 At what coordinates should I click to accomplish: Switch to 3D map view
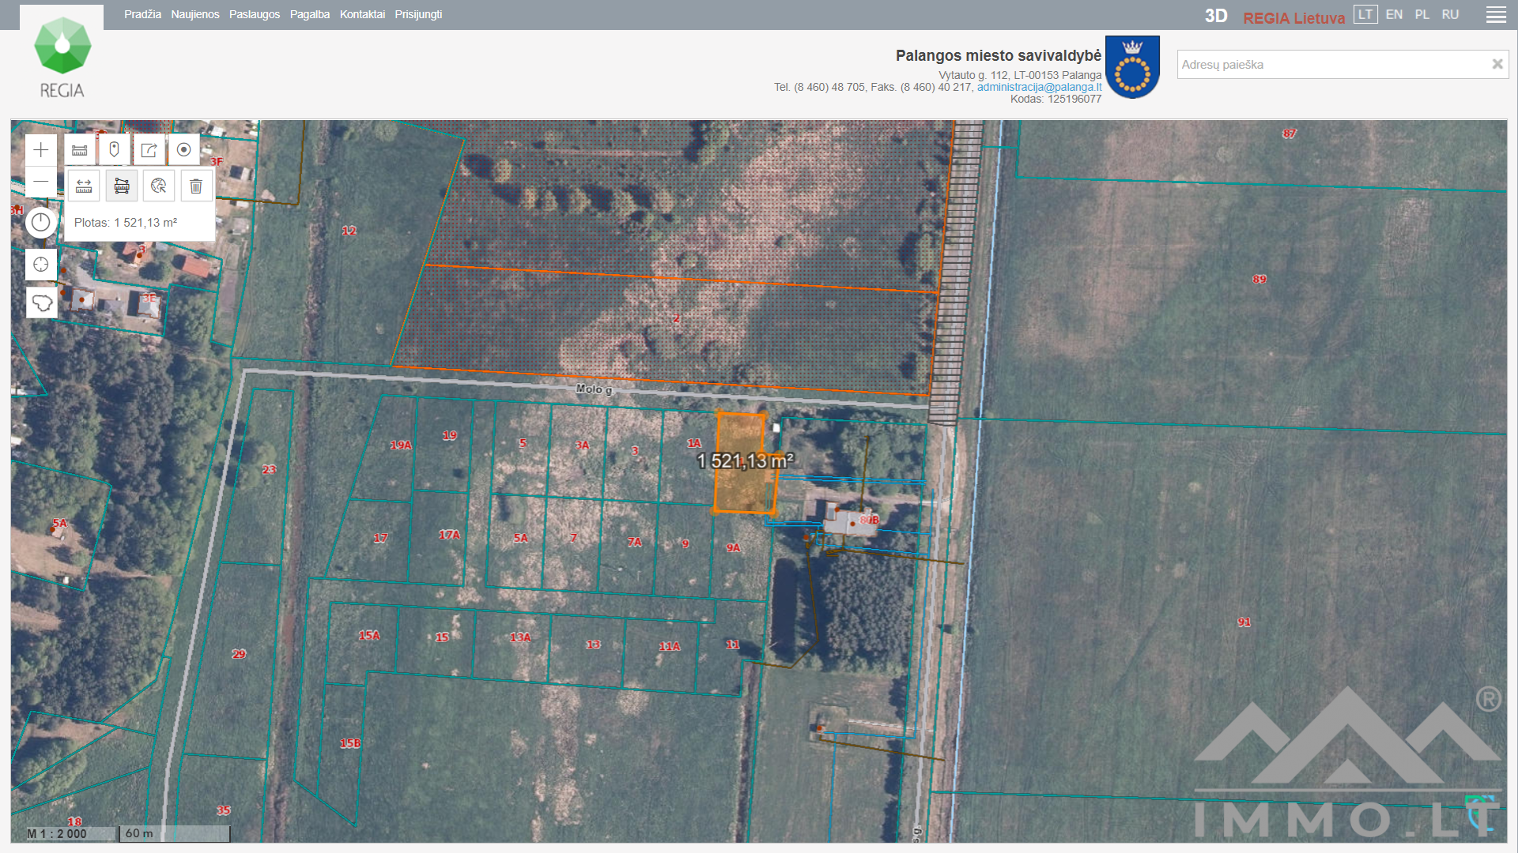coord(1215,16)
